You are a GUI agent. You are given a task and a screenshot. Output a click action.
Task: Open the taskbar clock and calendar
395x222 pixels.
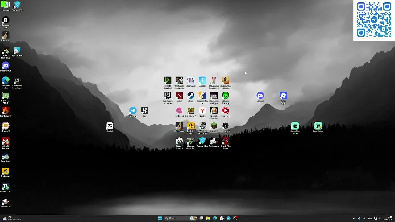tap(388, 218)
